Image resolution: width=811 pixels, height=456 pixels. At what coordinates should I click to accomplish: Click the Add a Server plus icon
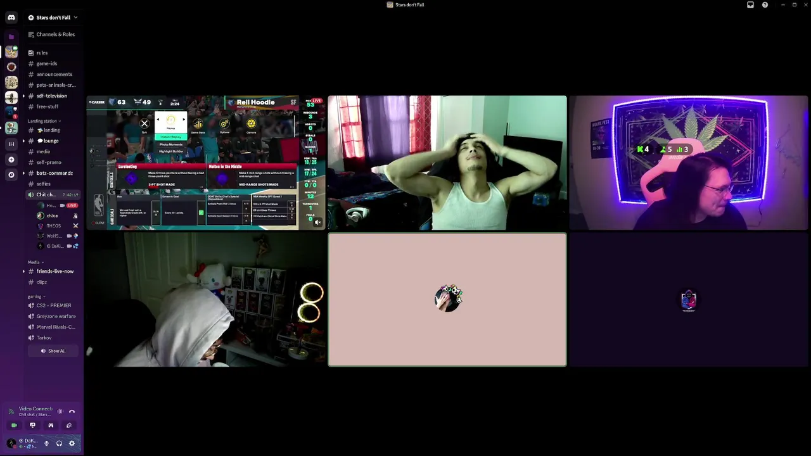click(x=11, y=160)
